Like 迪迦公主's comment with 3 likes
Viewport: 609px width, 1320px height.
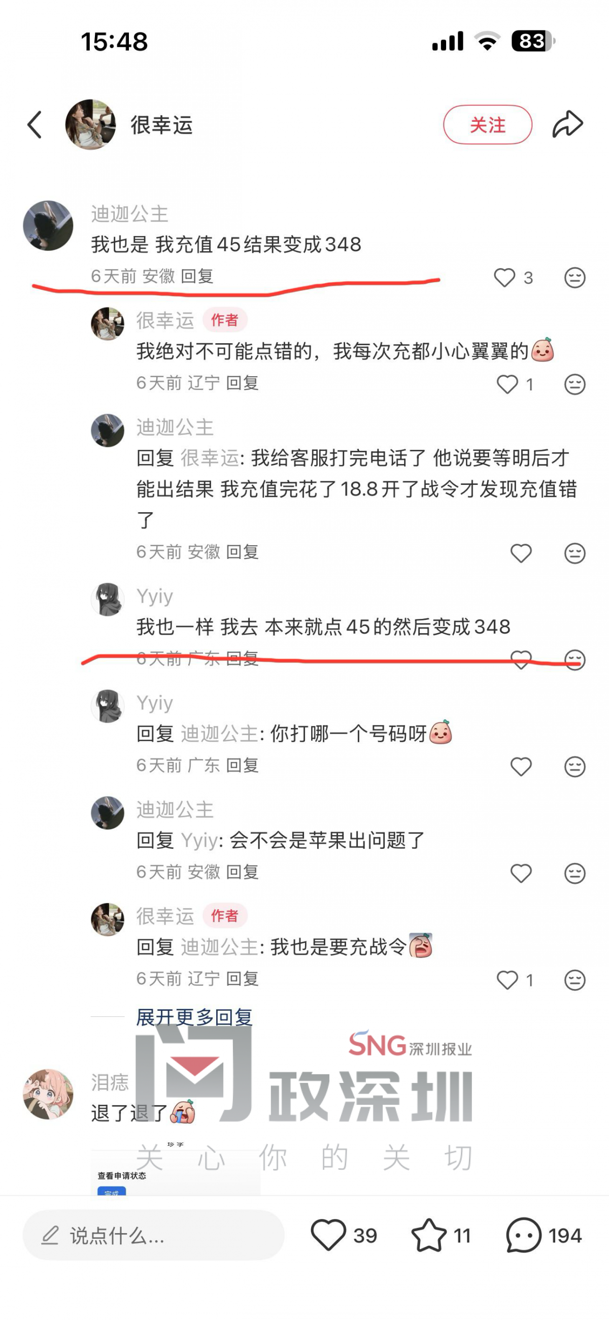click(504, 278)
